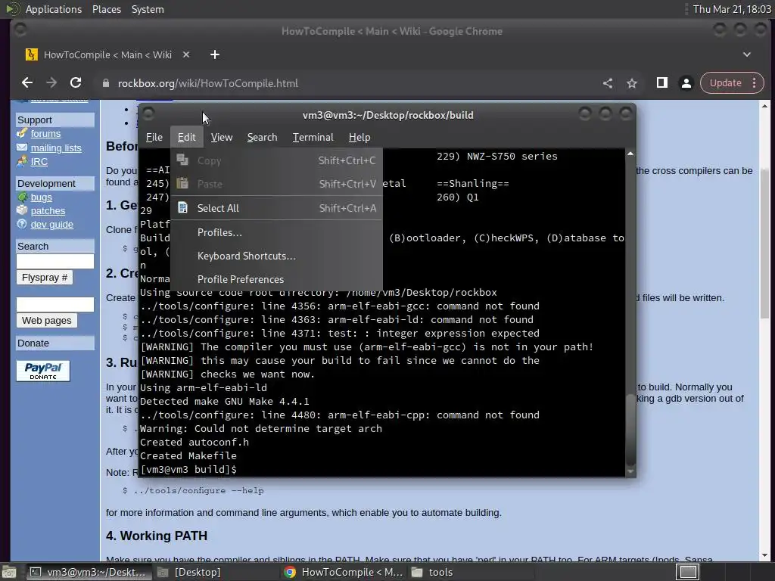Click terminal Edit menu
This screenshot has width=775, height=581.
[186, 138]
